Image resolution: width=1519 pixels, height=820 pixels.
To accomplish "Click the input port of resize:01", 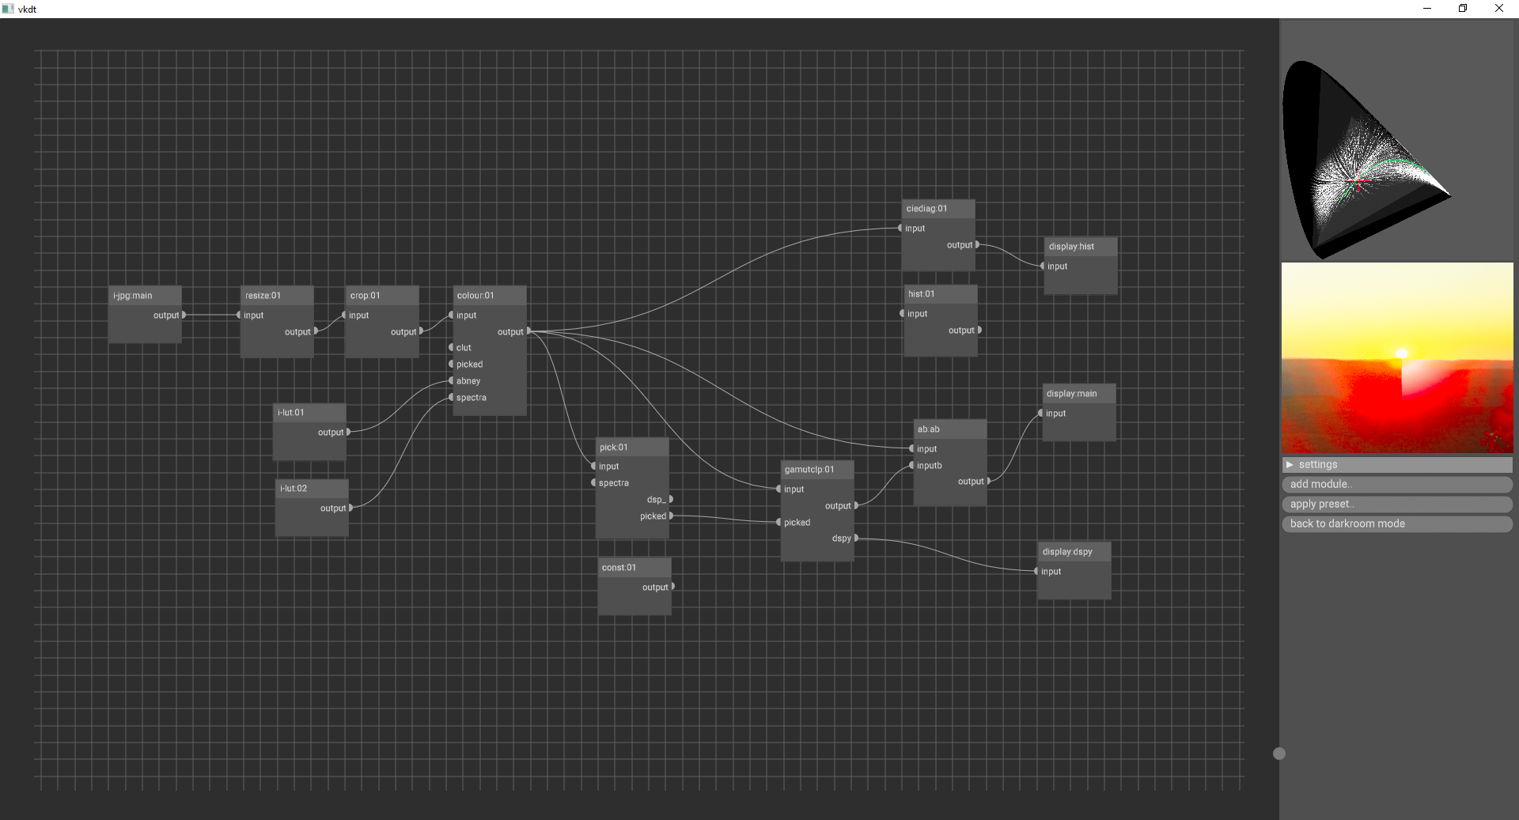I will coord(239,315).
